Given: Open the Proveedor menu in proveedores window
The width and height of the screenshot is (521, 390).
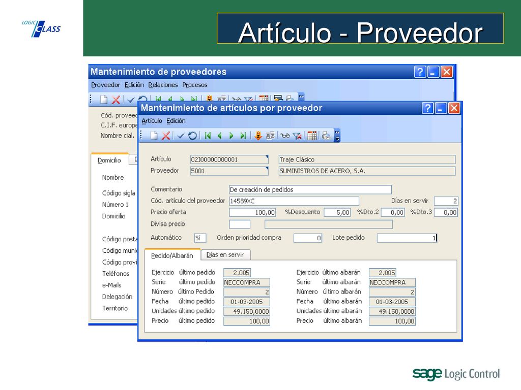Looking at the screenshot, I should click(x=105, y=85).
